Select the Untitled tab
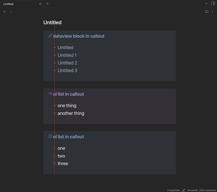Image resolution: width=217 pixels, height=192 pixels. (x=18, y=4)
